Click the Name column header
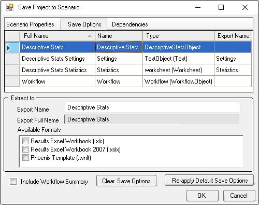The height and width of the screenshot is (205, 259). pos(119,36)
